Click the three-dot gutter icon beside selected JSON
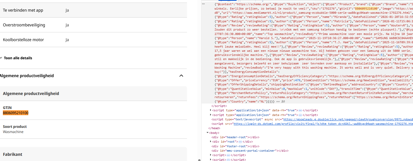Screen dimensions: 413x161 pyautogui.click(x=203, y=4)
